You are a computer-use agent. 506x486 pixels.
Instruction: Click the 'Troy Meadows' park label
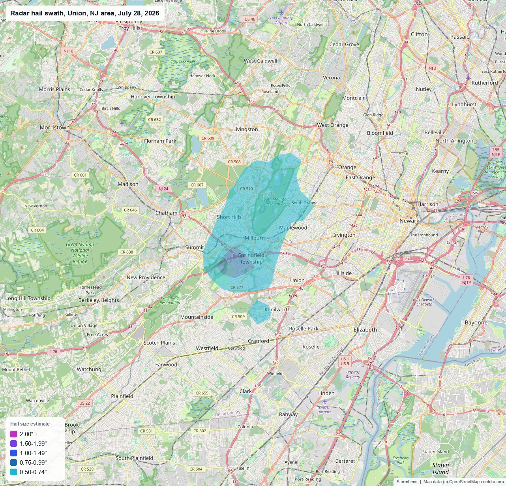click(183, 62)
